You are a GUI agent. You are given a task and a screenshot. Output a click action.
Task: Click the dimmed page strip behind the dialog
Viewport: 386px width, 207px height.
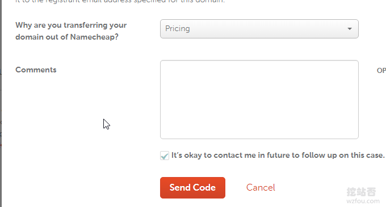click(x=1, y=103)
